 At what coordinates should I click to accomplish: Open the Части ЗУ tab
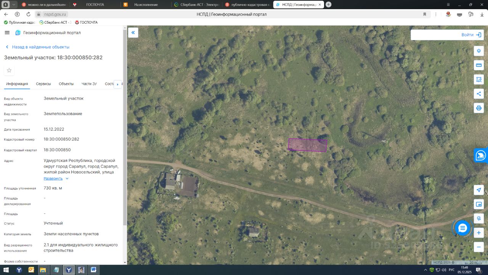click(89, 84)
